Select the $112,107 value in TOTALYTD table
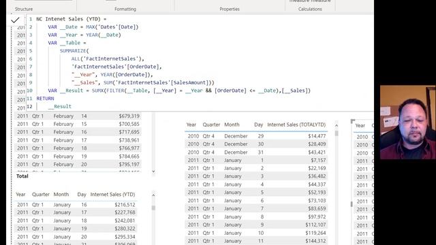 [x=315, y=225]
